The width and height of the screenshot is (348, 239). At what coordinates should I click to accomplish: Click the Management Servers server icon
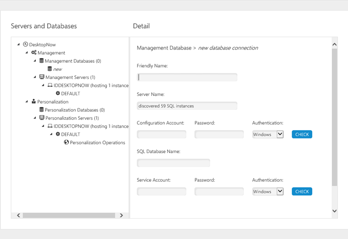pos(42,77)
